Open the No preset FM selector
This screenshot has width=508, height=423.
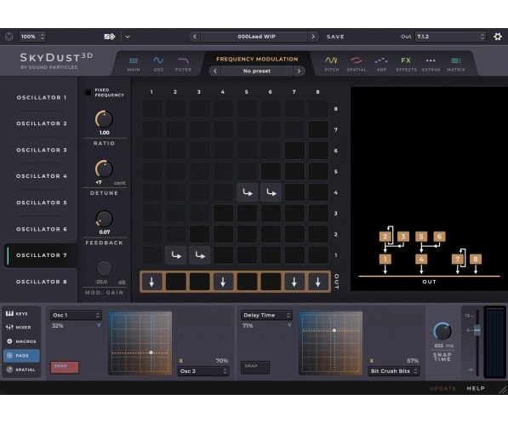(x=257, y=71)
